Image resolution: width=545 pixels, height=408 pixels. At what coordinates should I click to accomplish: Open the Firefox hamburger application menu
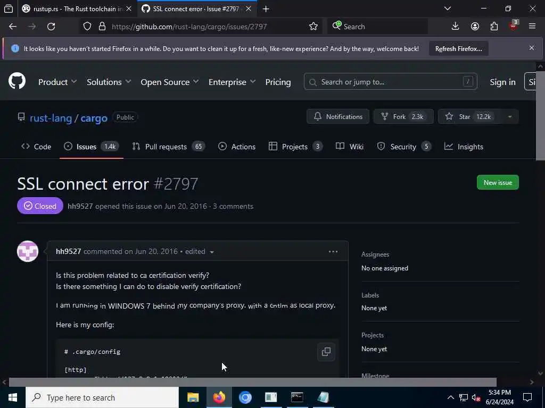click(x=532, y=27)
